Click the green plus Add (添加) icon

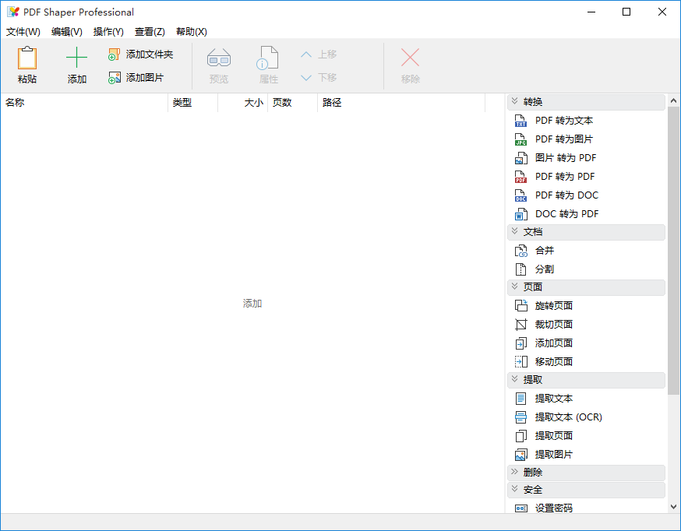coord(76,58)
